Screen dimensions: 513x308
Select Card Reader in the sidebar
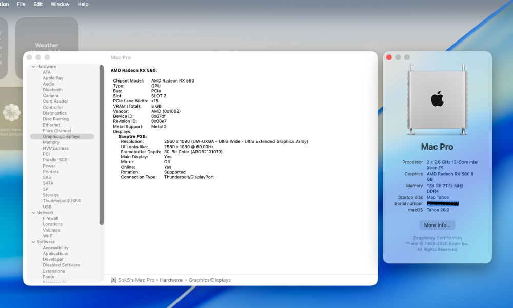(x=55, y=101)
